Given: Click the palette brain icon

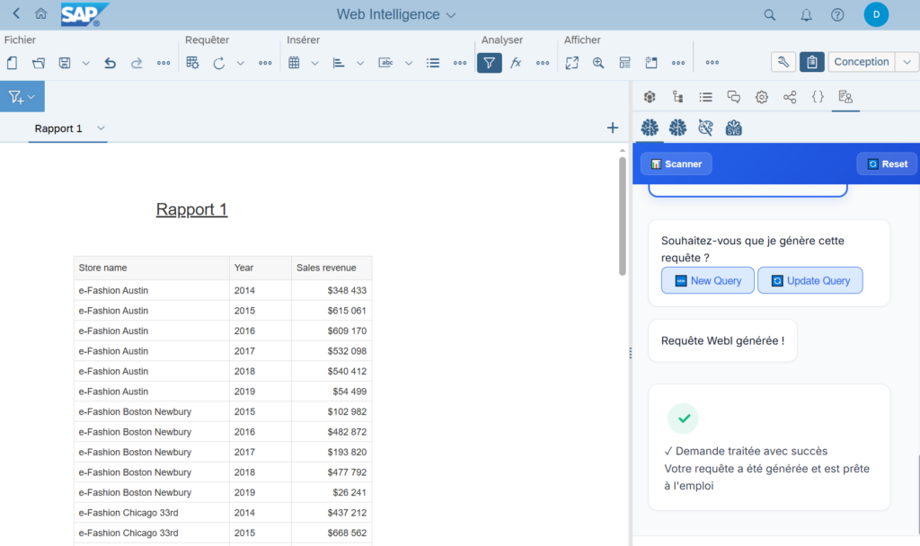Looking at the screenshot, I should point(705,128).
